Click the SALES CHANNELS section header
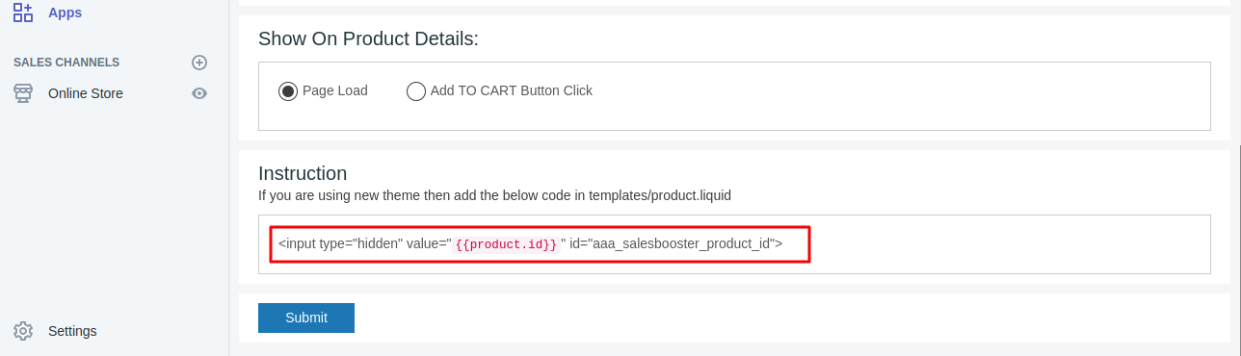Screen dimensions: 1241x356 pos(66,63)
